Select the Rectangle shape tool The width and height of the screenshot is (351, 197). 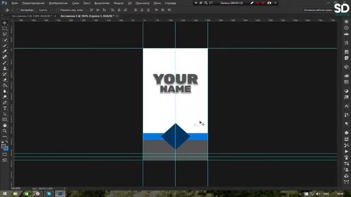[5, 120]
